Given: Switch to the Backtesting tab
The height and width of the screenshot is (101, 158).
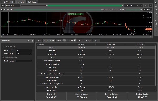Looking at the screenshot, I should coord(21,2).
